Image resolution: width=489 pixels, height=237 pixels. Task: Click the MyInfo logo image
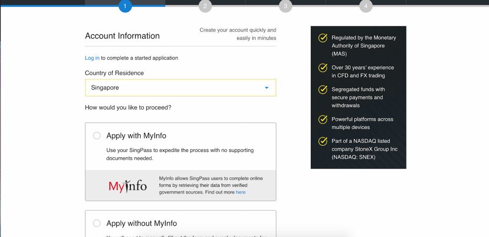(x=128, y=186)
